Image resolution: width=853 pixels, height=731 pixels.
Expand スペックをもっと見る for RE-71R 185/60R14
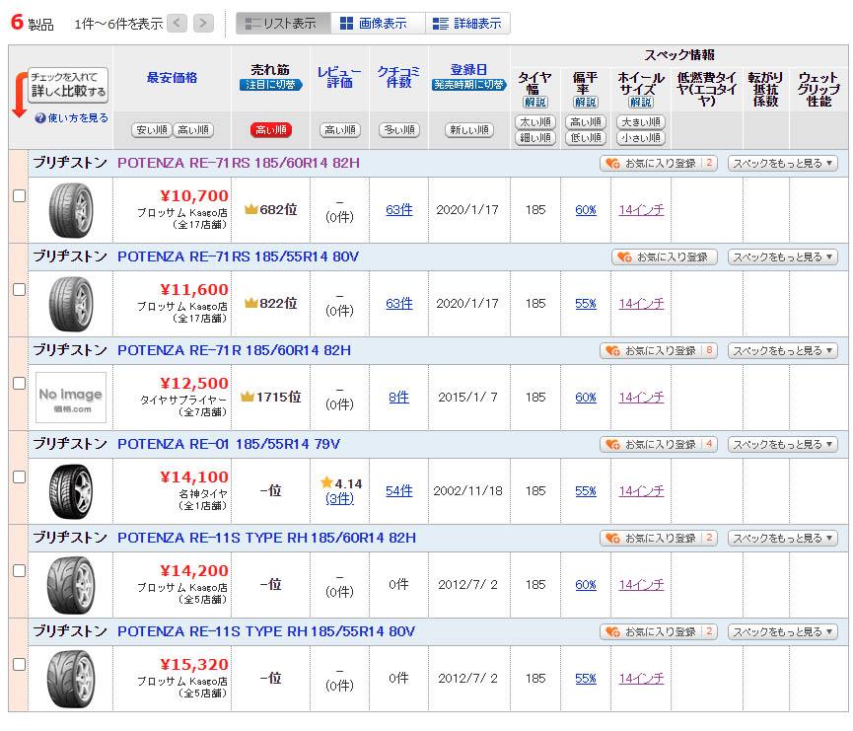[x=782, y=350]
